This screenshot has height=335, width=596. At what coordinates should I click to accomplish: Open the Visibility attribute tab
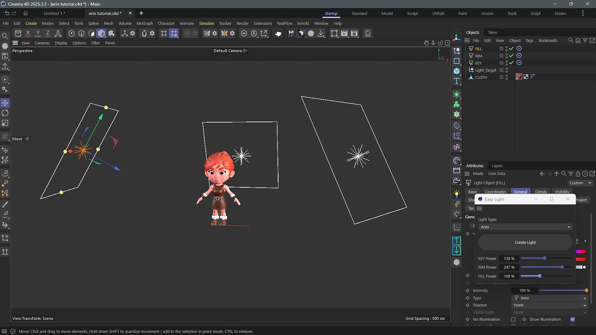tap(562, 192)
